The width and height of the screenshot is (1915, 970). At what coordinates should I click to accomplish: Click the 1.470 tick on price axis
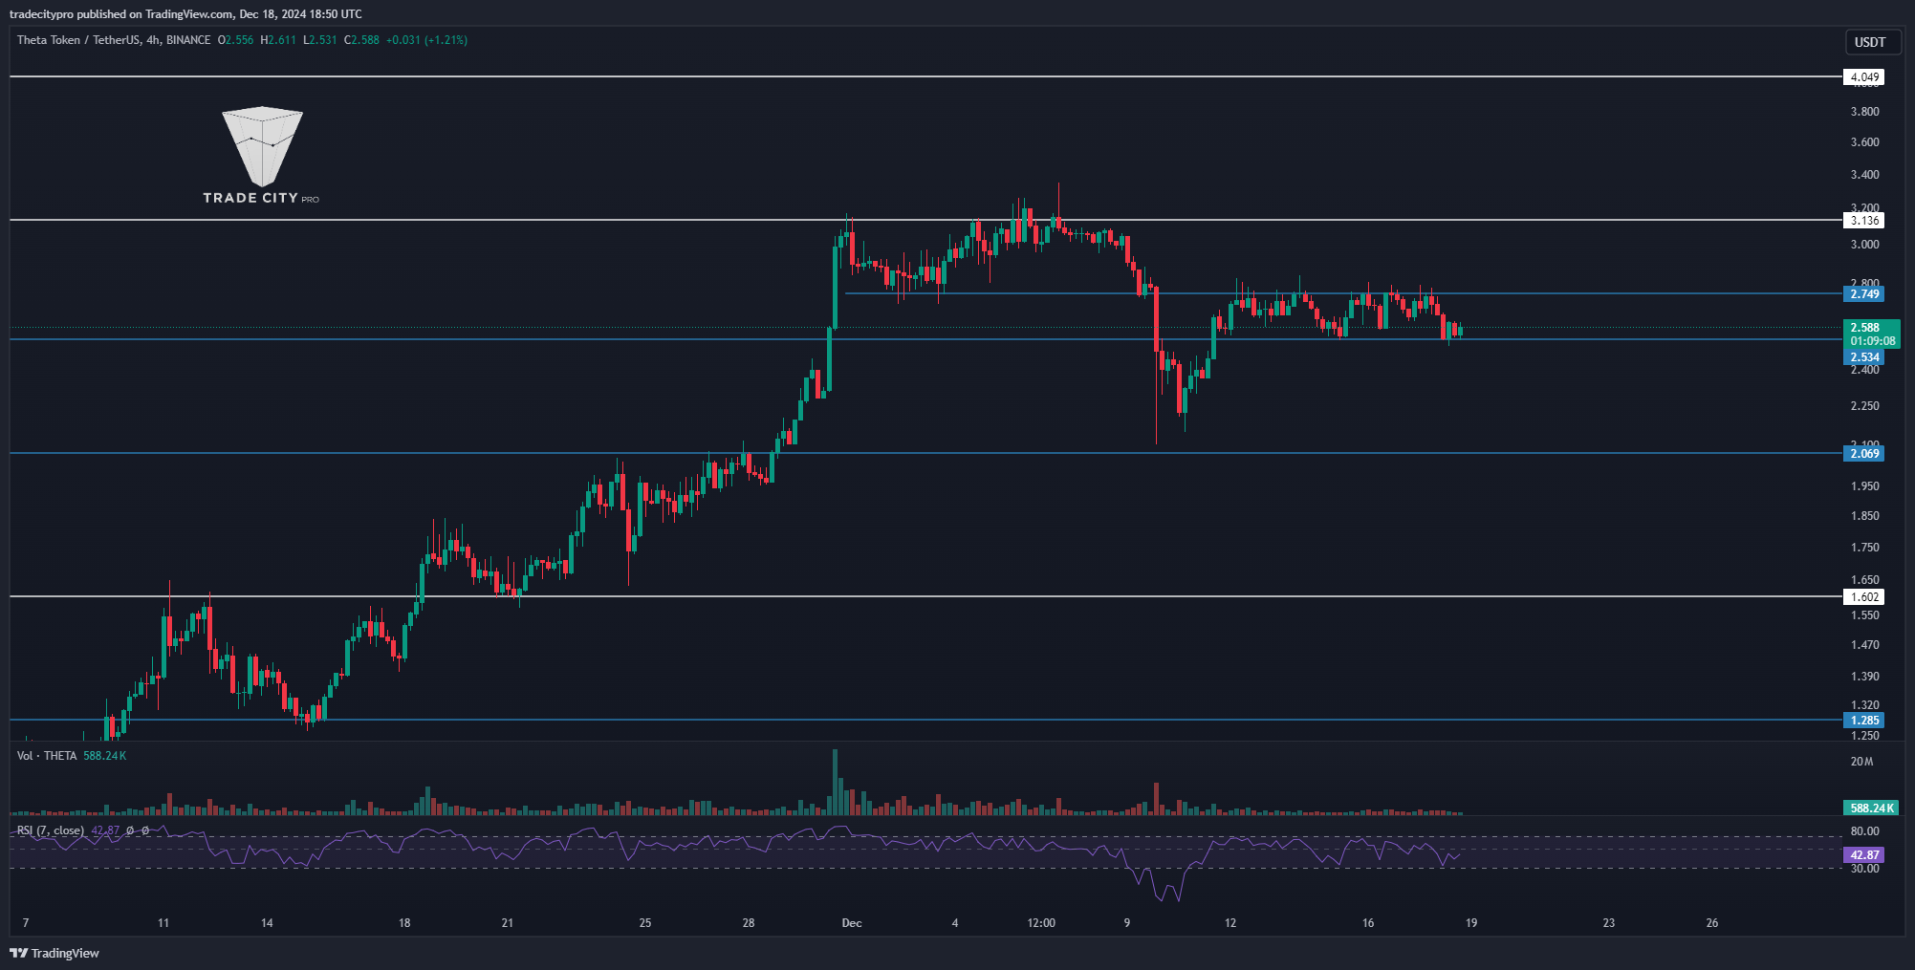point(1864,645)
